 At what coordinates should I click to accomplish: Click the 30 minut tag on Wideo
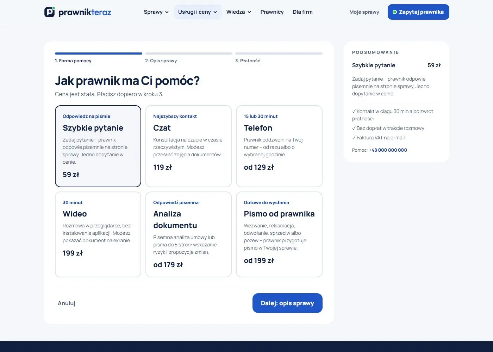coord(73,202)
